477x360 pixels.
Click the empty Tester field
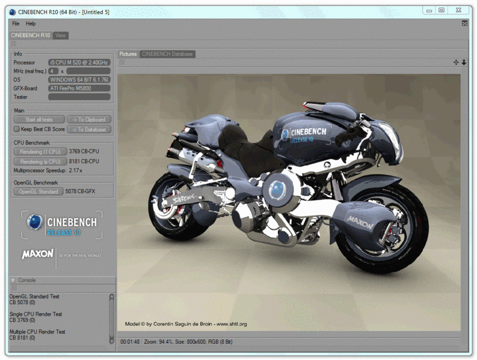tap(79, 97)
